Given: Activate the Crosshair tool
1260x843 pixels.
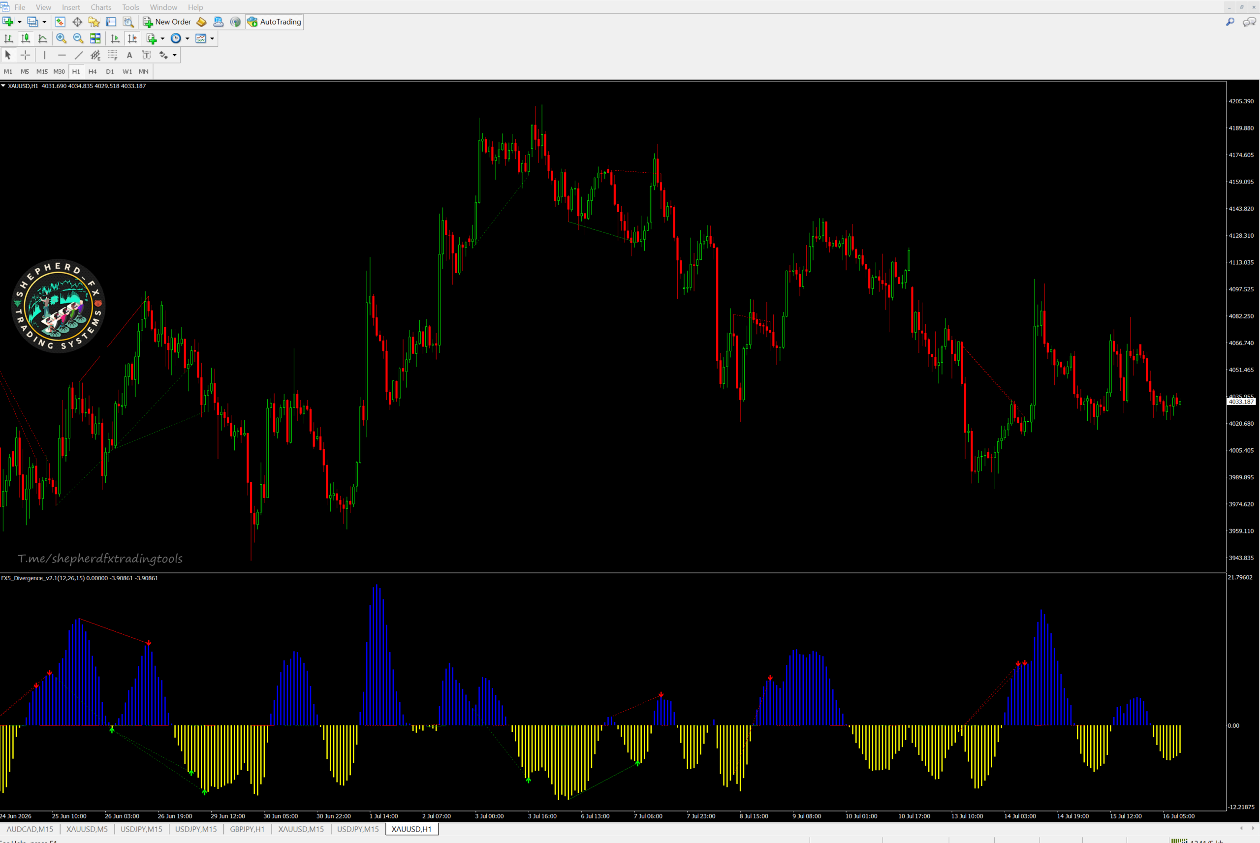Looking at the screenshot, I should (x=25, y=55).
